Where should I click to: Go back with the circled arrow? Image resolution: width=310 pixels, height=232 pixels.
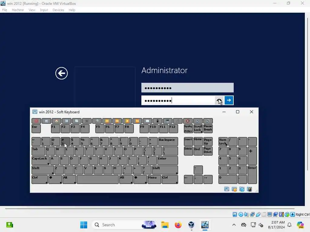click(61, 73)
